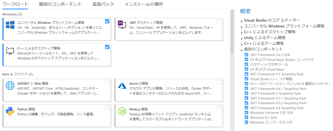This screenshot has height=131, width=333.
Task: Select the C++ によるデスクトップ開発 card title
Action: tap(39, 48)
